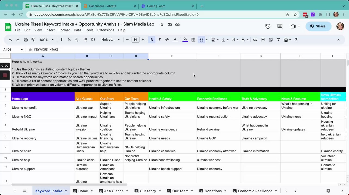This screenshot has height=195, width=349.
Task: Toggle strikethrough formatting
Action: coord(167,40)
